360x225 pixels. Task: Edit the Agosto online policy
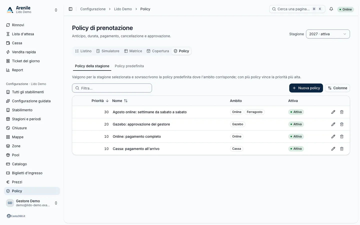[x=333, y=112]
